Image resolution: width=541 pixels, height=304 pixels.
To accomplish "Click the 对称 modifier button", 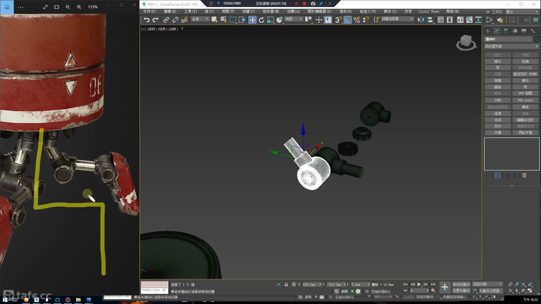I will (498, 100).
